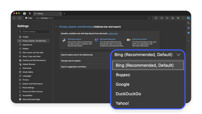
Task: Open browser extensions icon in toolbar
Action: pos(156,18)
